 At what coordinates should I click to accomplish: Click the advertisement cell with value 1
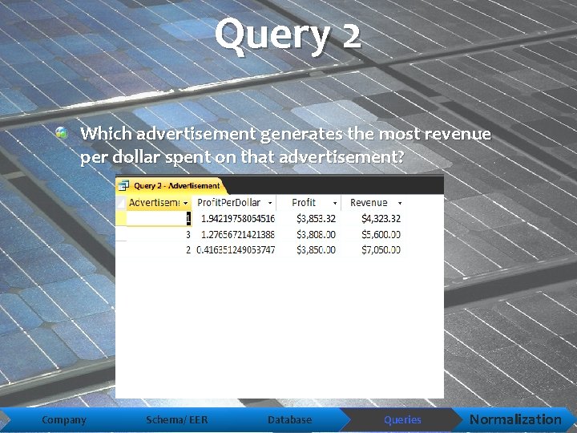coord(159,218)
